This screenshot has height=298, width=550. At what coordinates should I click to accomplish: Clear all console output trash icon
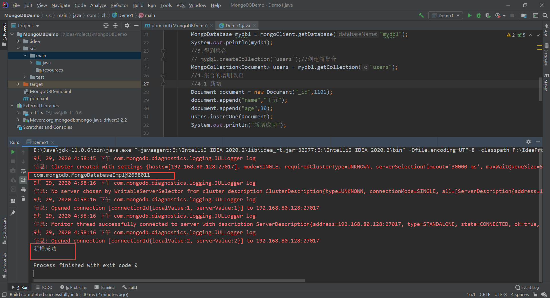(x=23, y=199)
